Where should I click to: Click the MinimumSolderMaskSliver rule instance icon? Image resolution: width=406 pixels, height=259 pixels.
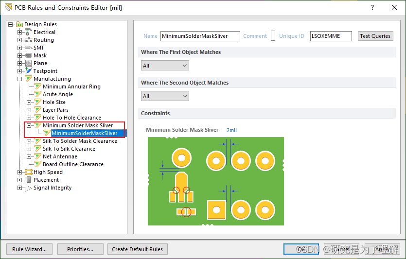pos(47,133)
